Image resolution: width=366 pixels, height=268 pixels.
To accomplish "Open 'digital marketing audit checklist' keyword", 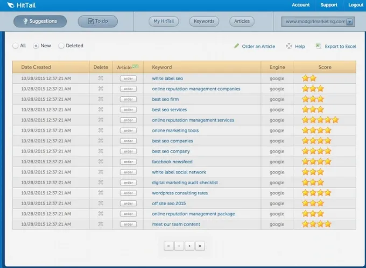I will pyautogui.click(x=185, y=183).
